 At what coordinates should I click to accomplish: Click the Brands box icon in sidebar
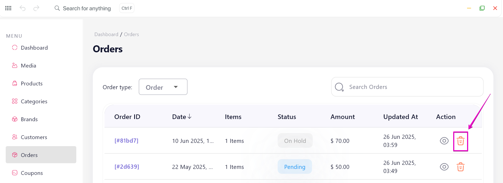tap(15, 119)
